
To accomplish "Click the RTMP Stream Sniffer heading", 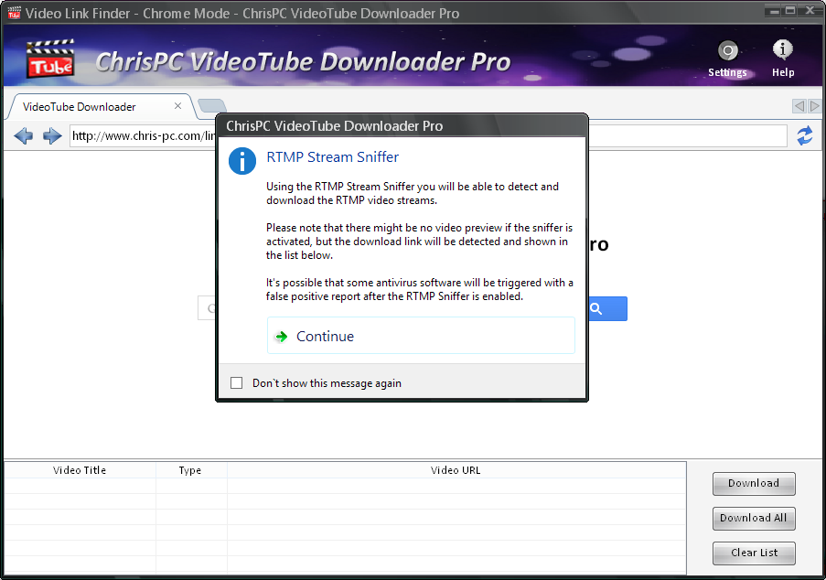I will (x=332, y=157).
